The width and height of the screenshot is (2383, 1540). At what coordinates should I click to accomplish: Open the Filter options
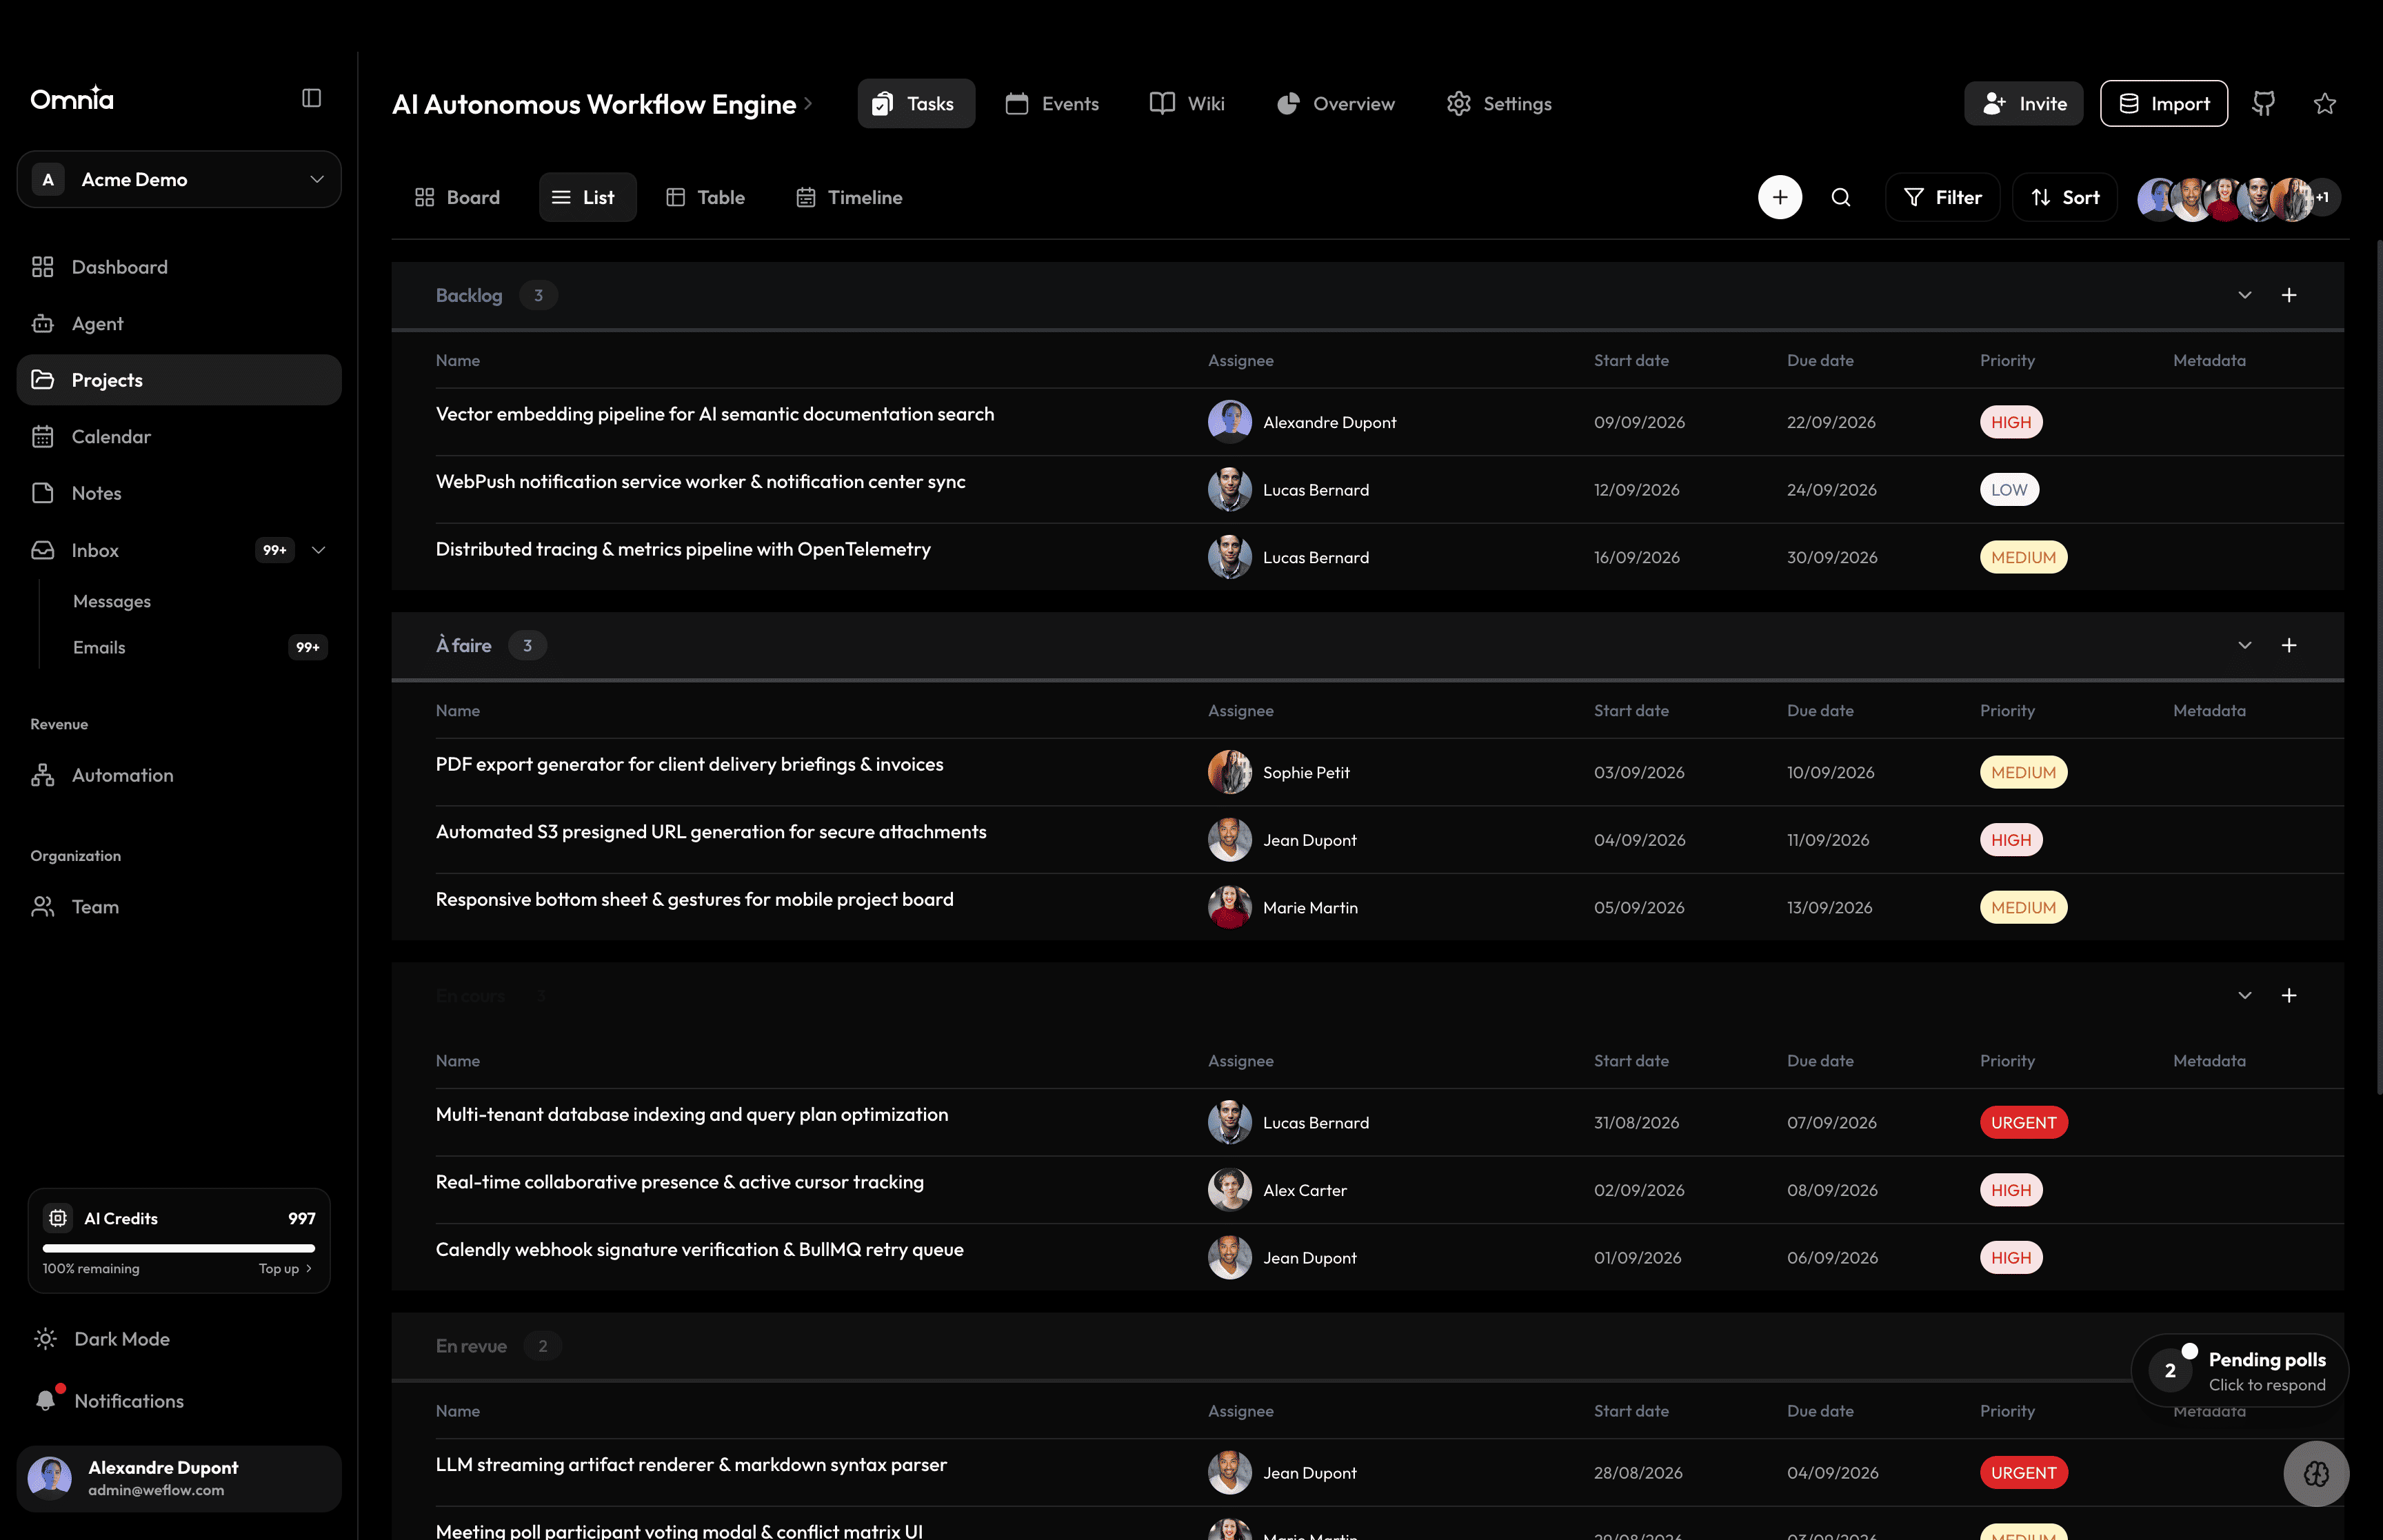pos(1942,197)
